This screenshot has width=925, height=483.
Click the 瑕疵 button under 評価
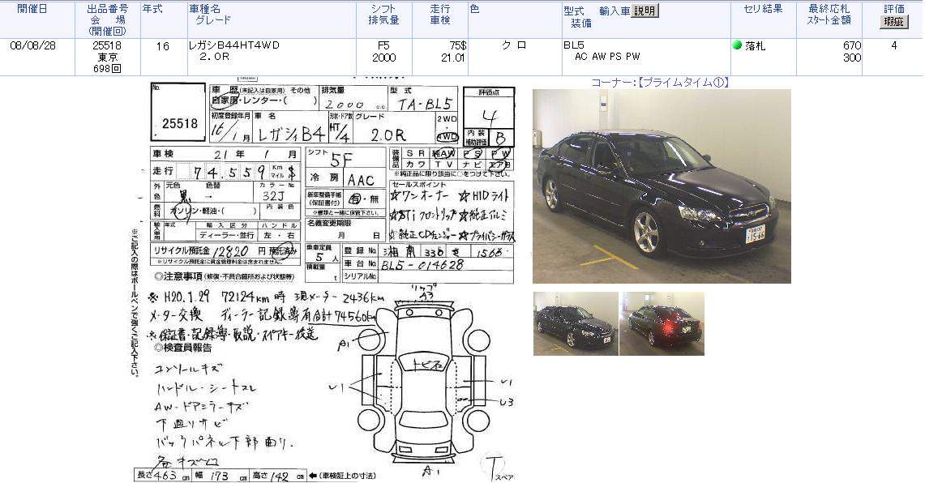[x=893, y=22]
